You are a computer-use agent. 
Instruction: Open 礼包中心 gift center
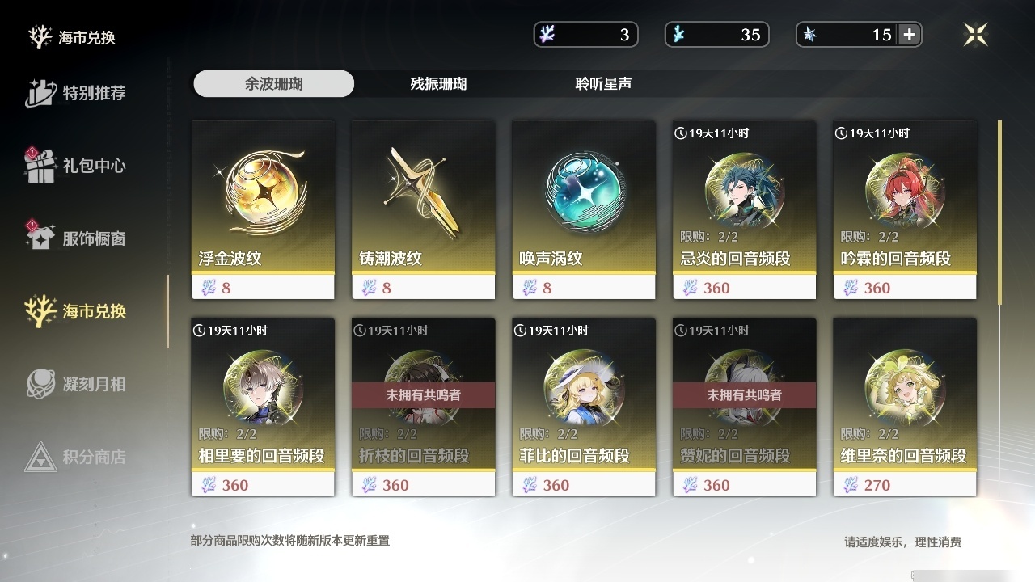pos(75,166)
